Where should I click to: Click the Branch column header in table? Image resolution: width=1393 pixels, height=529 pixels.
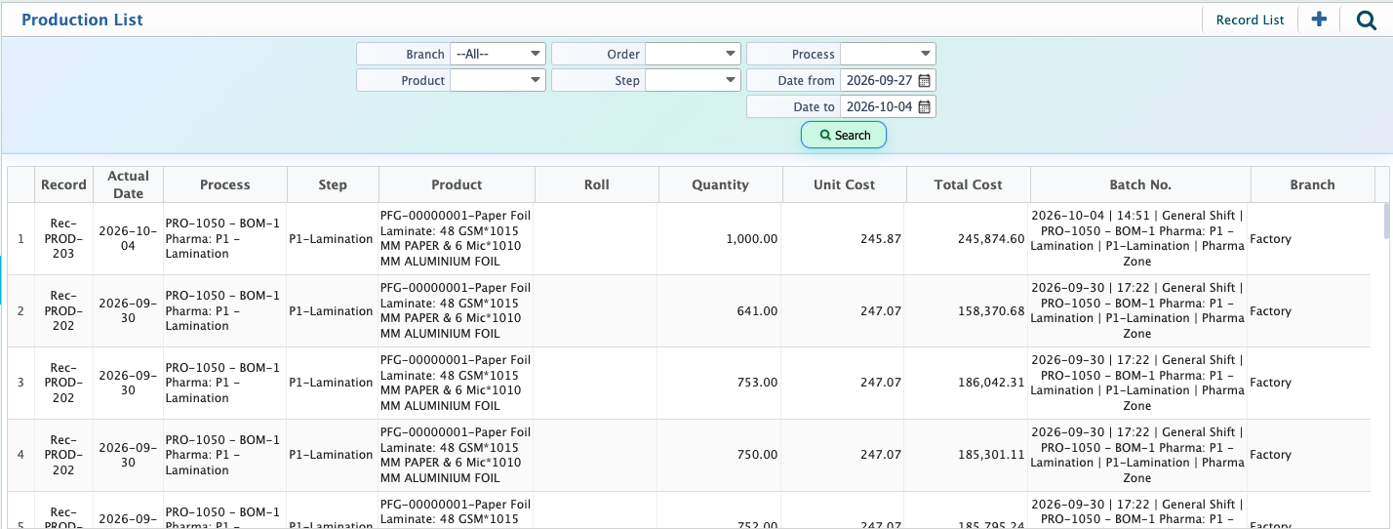coord(1313,184)
